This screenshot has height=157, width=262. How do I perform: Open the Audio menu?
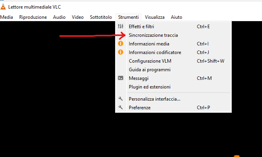pyautogui.click(x=59, y=17)
